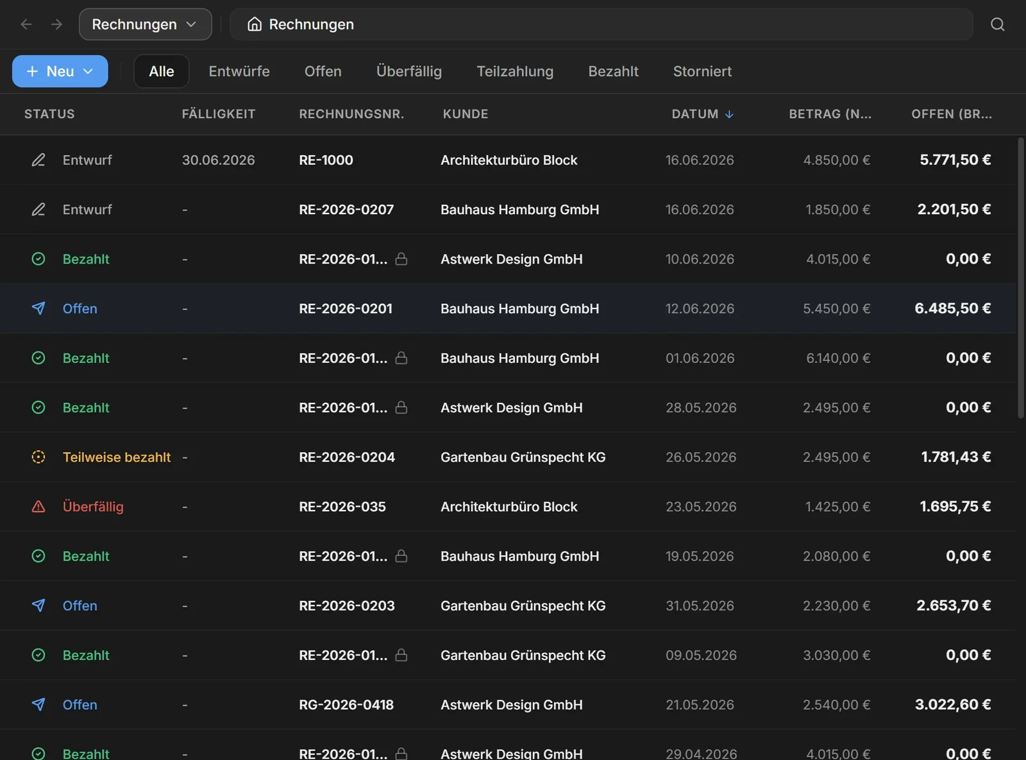
Task: Go back with the left arrow icon
Action: click(x=26, y=24)
